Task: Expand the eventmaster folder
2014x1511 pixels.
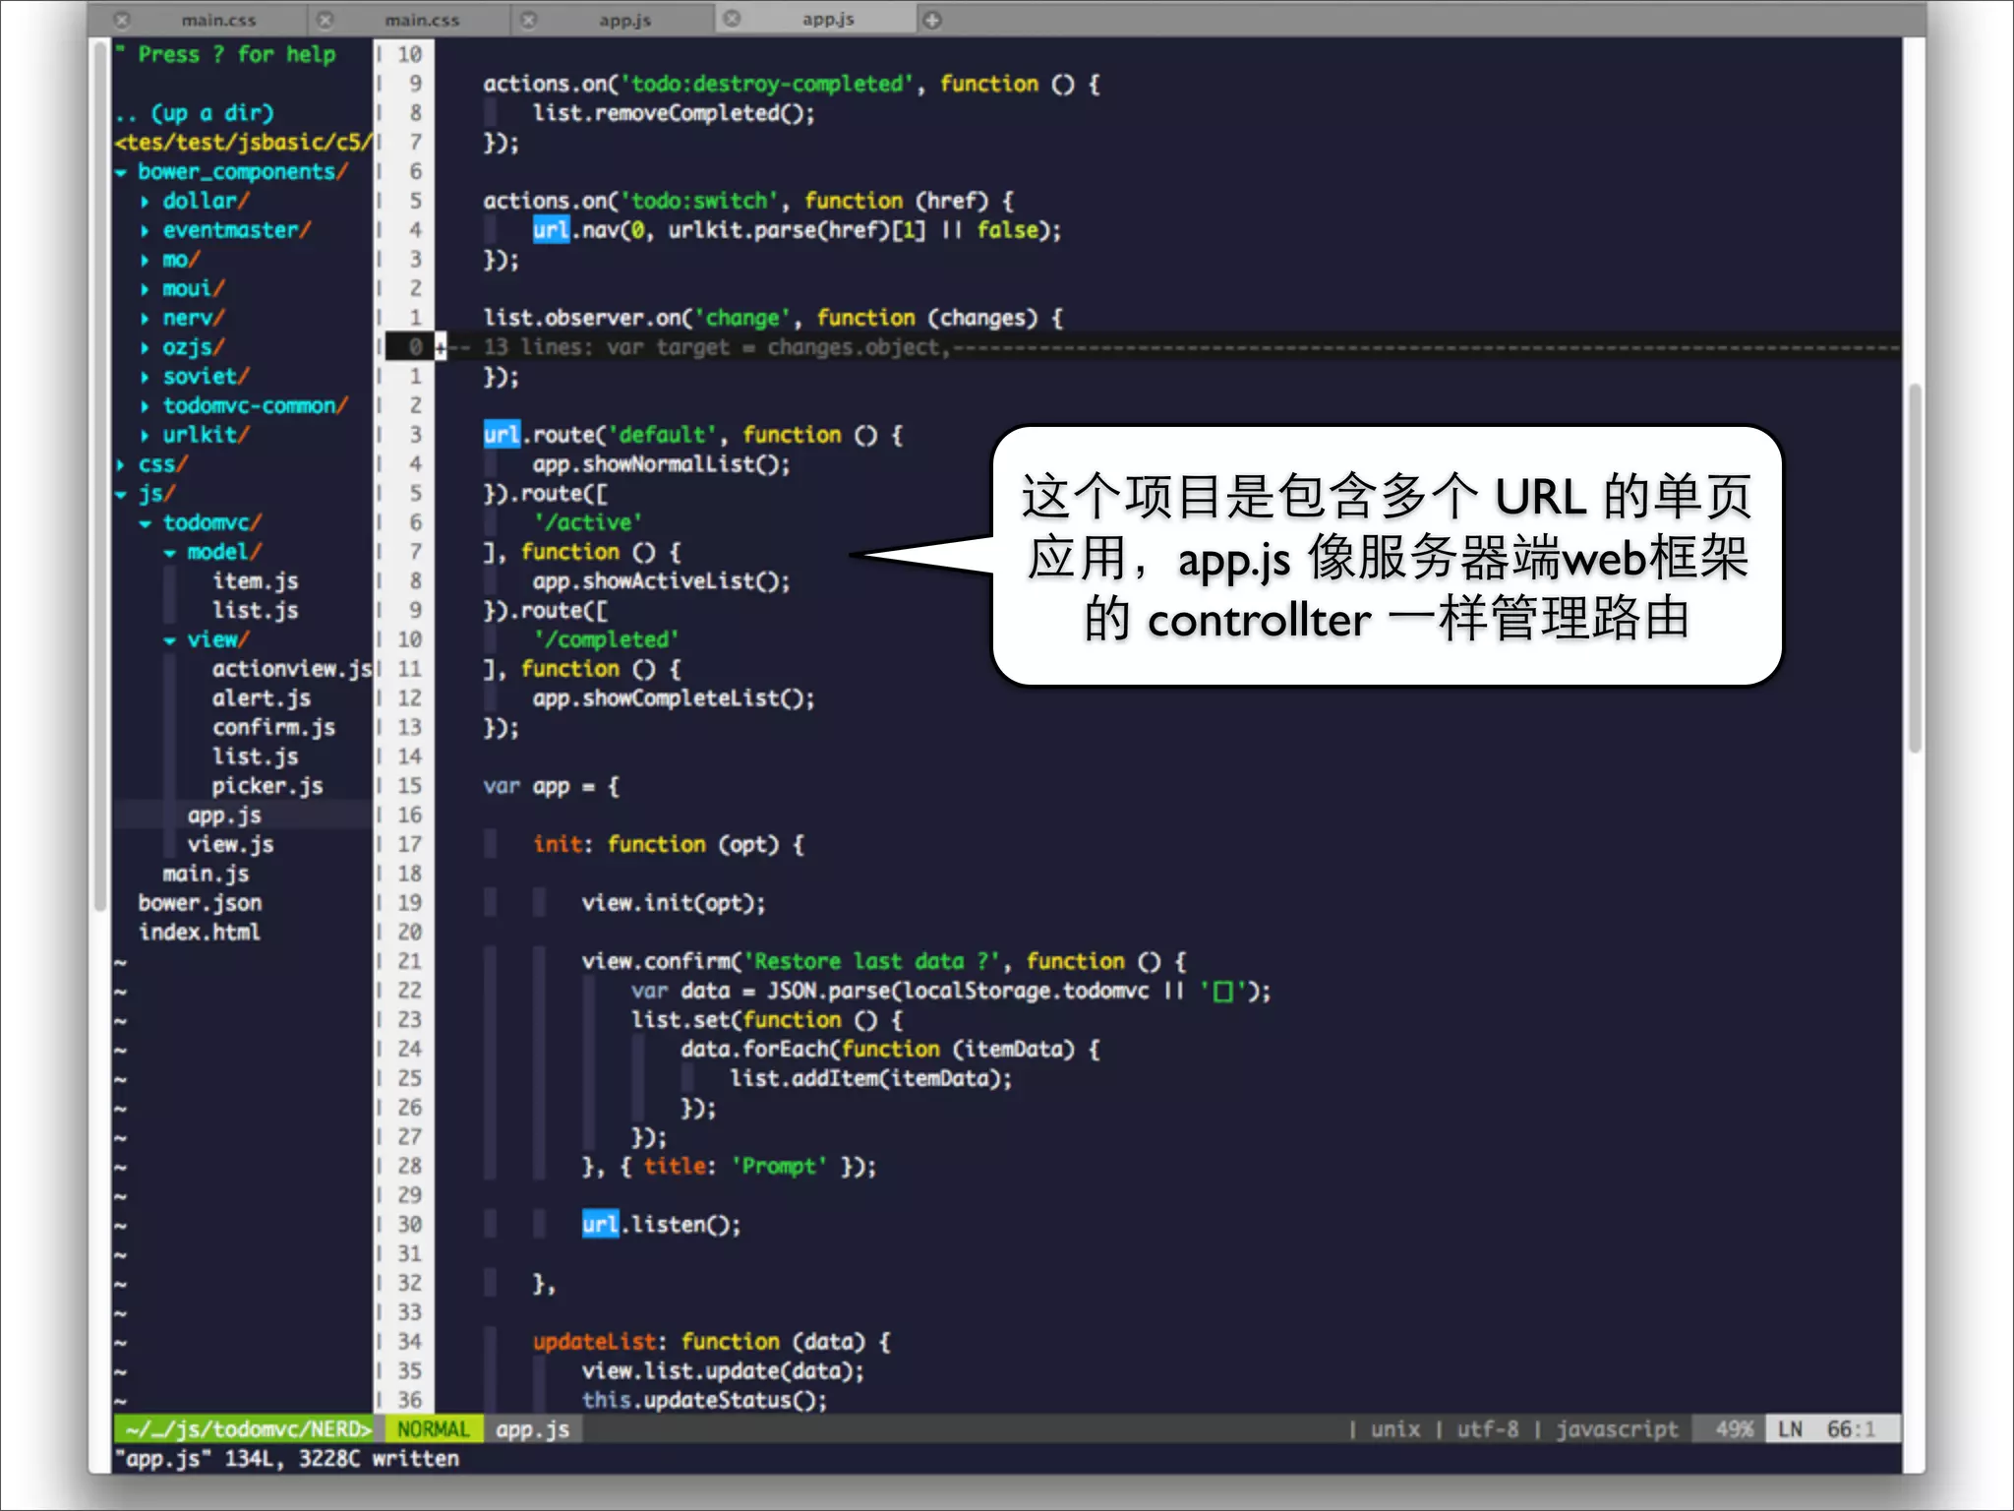Action: (x=146, y=231)
